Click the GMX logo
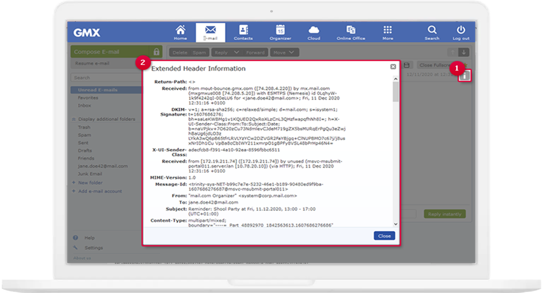The image size is (543, 293). click(x=87, y=33)
